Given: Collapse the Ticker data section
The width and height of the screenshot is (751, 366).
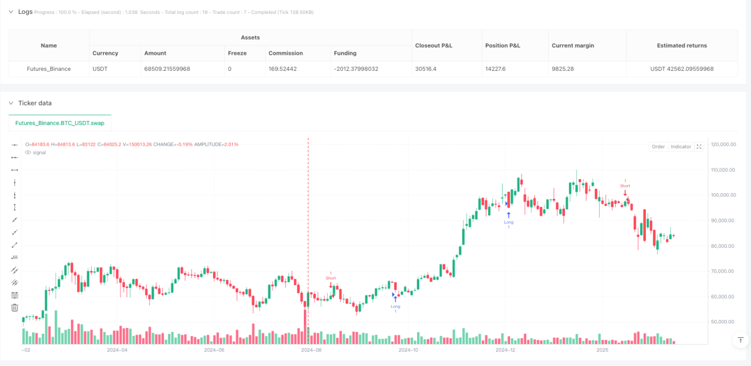Looking at the screenshot, I should click(10, 103).
